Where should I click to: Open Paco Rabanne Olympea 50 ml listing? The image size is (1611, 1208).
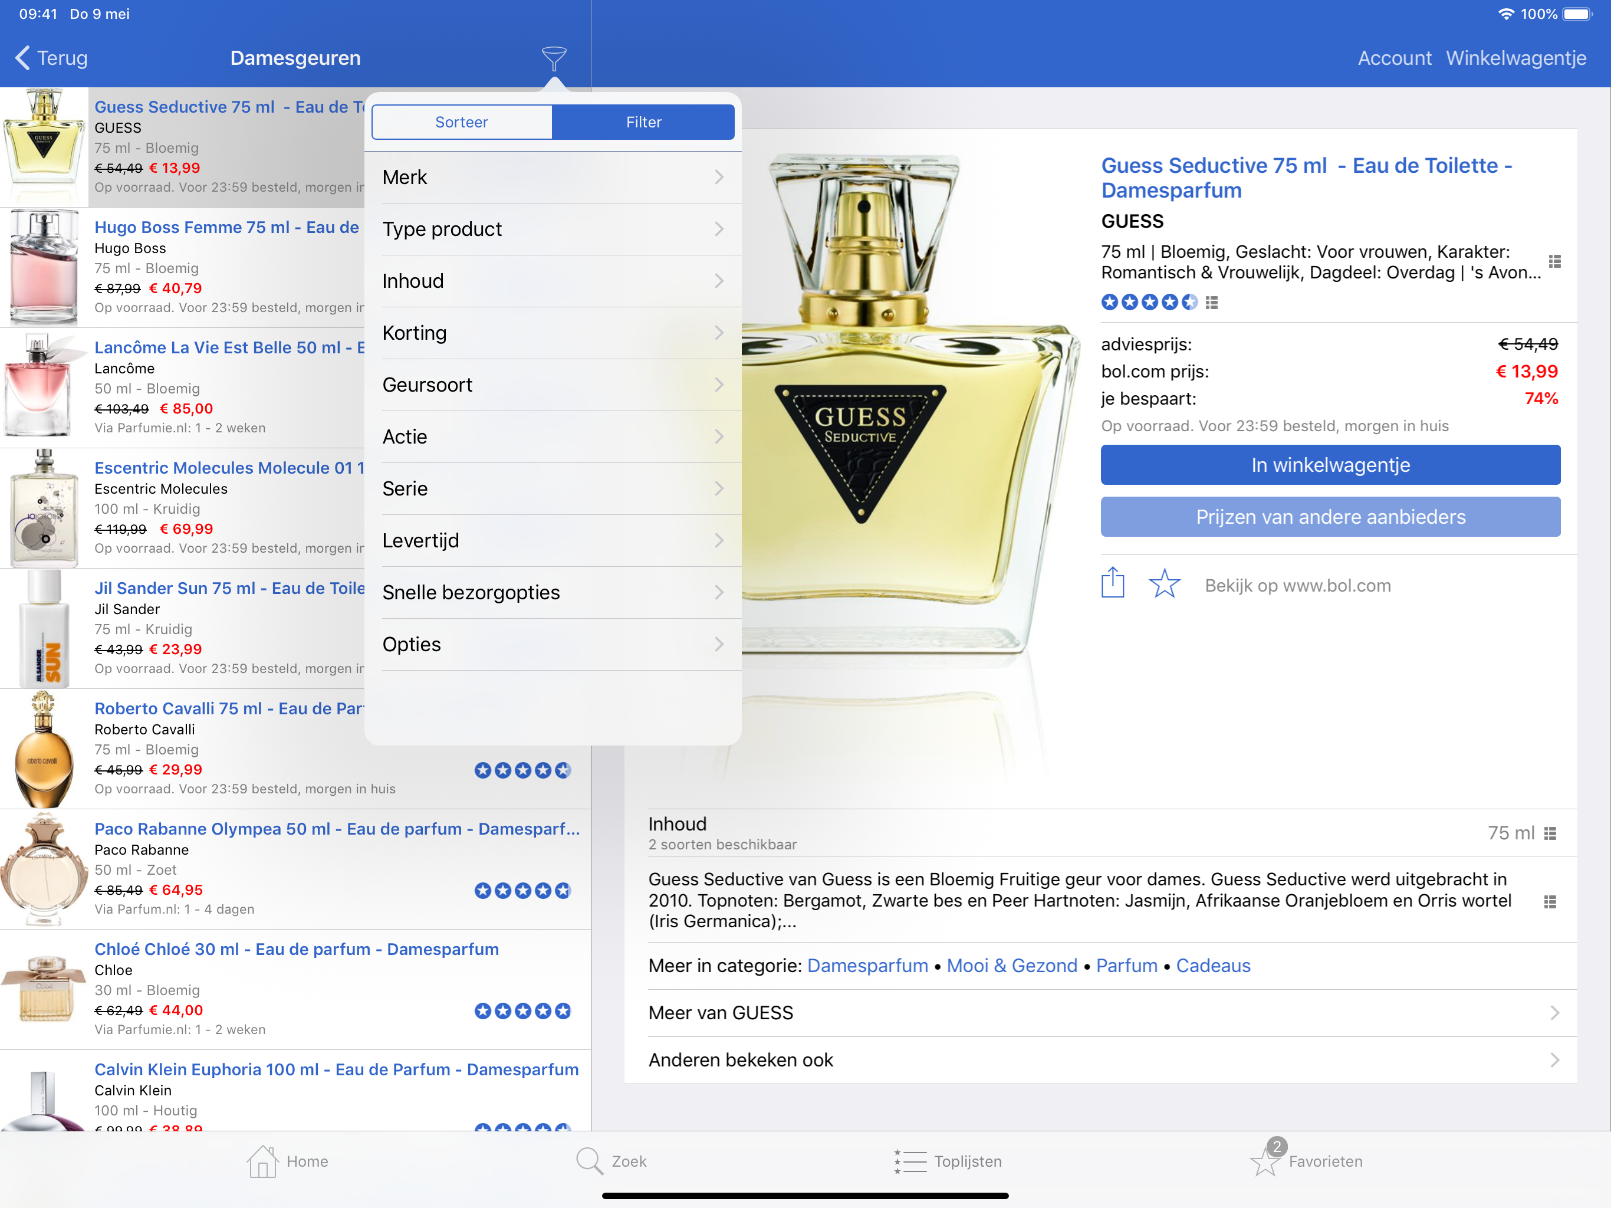295,869
